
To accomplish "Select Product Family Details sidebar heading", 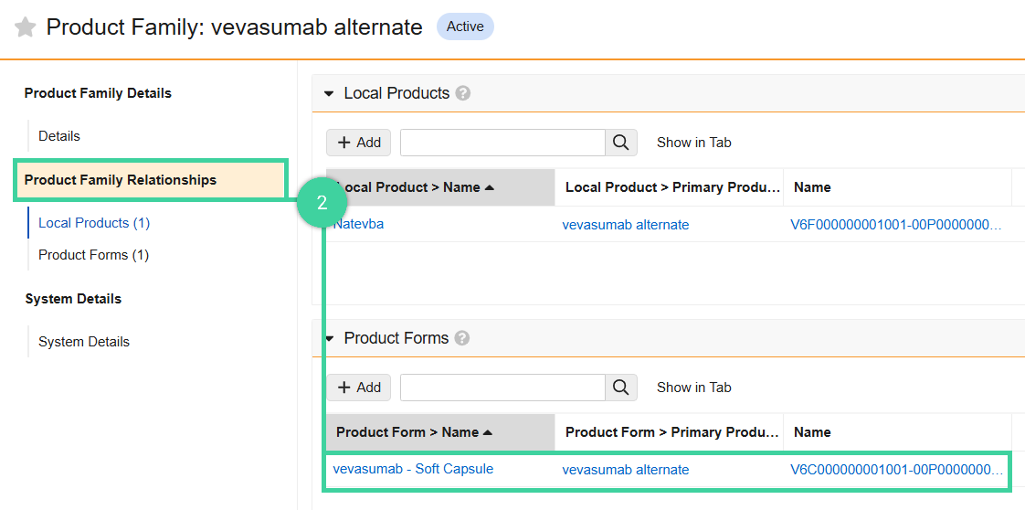I will coord(98,93).
